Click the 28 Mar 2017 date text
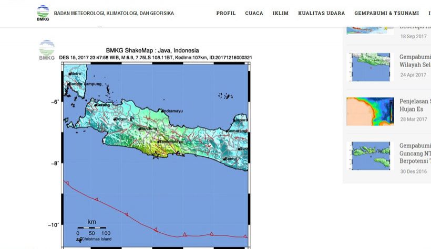 click(x=414, y=120)
